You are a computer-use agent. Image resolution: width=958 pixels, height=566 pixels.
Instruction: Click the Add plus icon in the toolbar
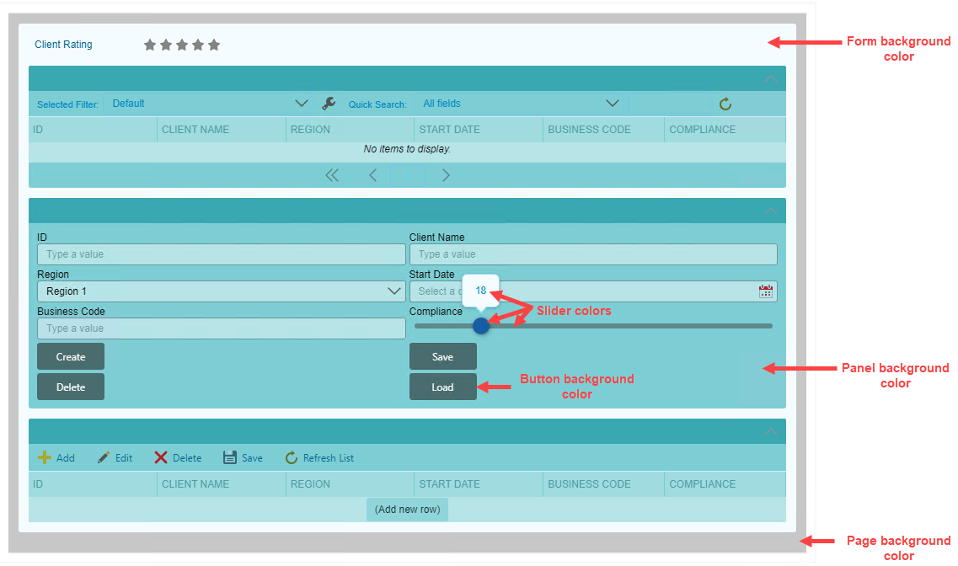click(45, 458)
